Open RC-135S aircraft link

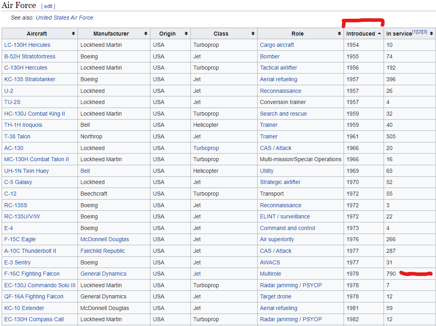click(x=16, y=205)
